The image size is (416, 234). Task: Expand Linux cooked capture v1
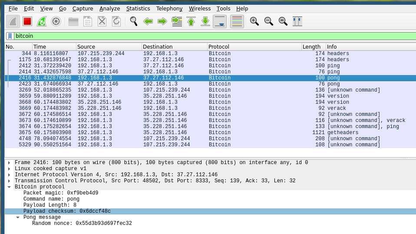[x=9, y=169]
